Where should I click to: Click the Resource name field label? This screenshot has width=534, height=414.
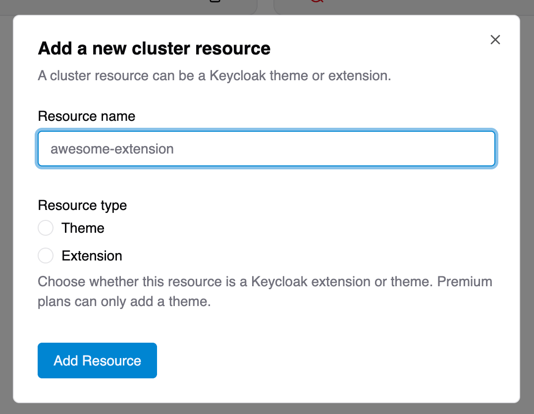[x=86, y=116]
